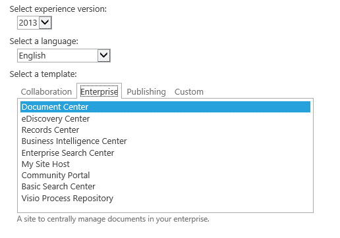
Task: Click the template description text below list
Action: click(113, 219)
